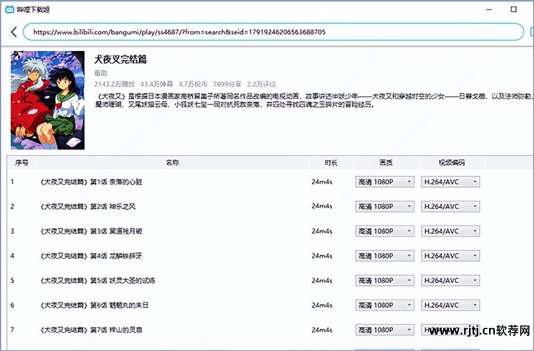
Task: Maximize the downloader window
Action: 514,9
